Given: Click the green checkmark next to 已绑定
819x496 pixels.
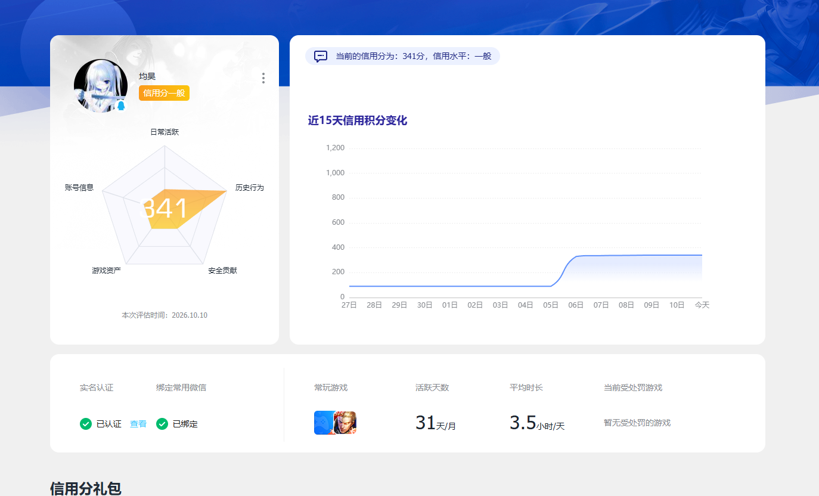Looking at the screenshot, I should [162, 424].
